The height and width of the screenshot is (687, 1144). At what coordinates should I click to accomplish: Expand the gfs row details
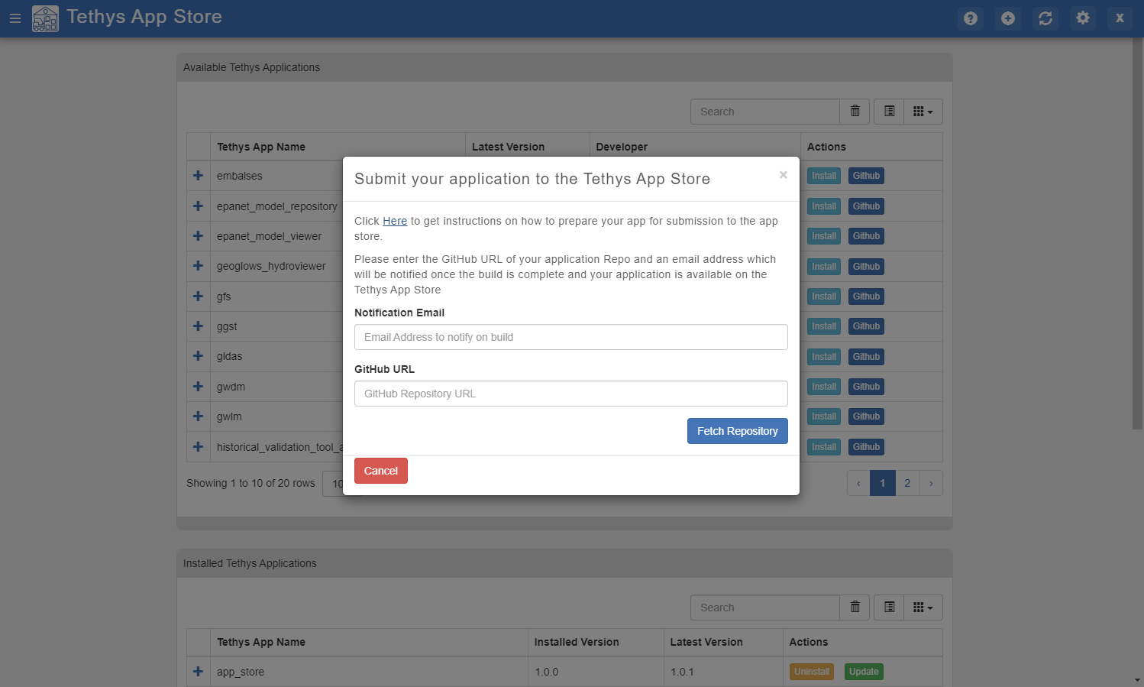199,297
